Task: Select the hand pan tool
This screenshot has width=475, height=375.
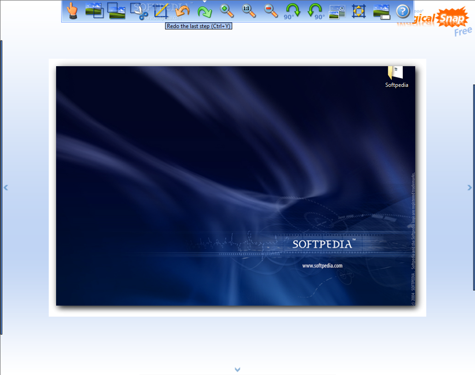Action: click(72, 11)
